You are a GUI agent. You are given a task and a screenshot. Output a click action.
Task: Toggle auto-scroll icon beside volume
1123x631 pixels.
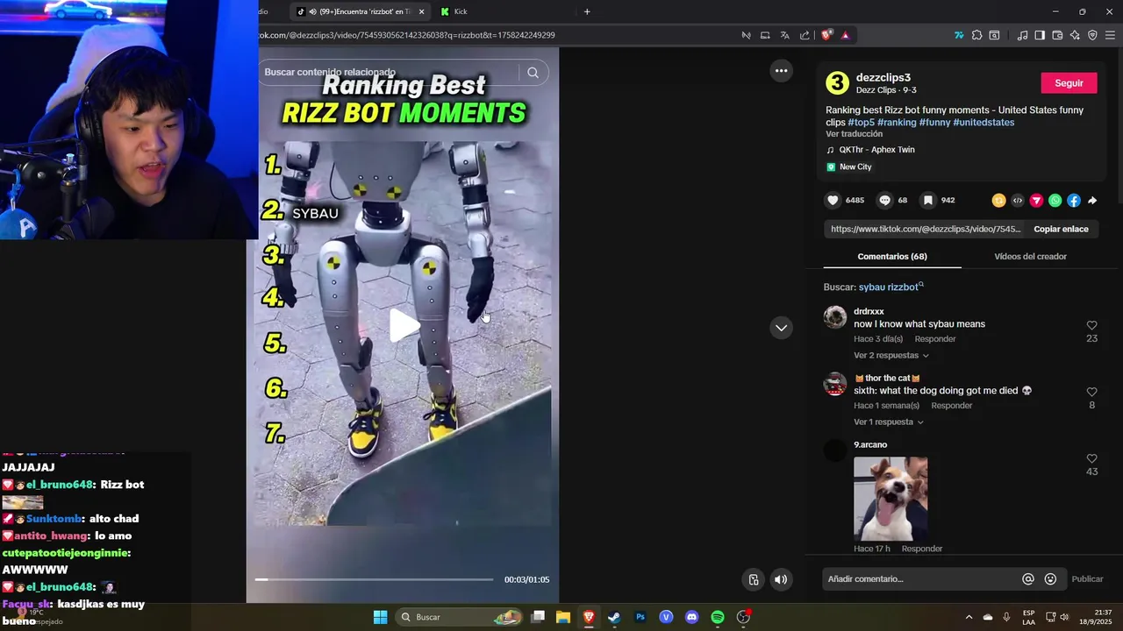(x=754, y=579)
